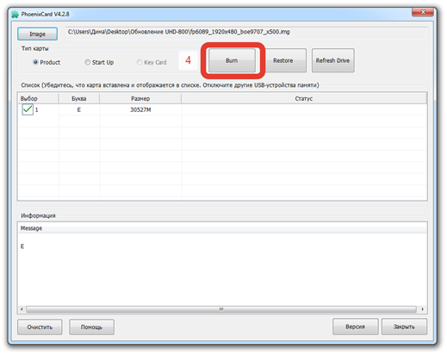
Task: Click the Image button to choose firmware
Action: tap(37, 34)
